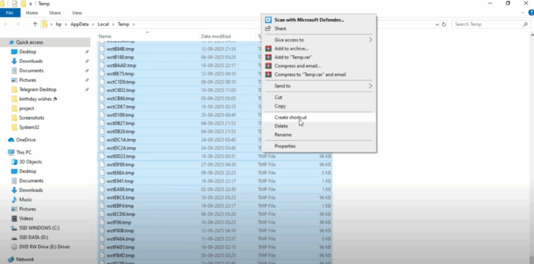Click the Network icon in sidebar
Image resolution: width=534 pixels, height=264 pixels.
click(11, 259)
